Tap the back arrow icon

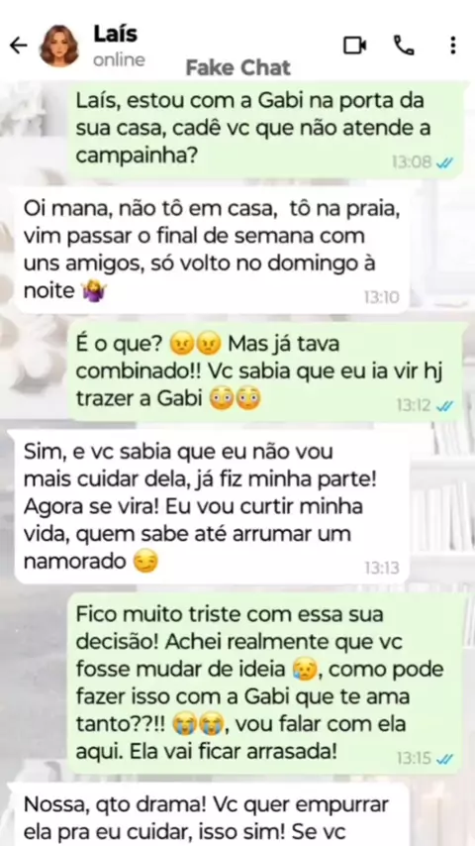(19, 46)
